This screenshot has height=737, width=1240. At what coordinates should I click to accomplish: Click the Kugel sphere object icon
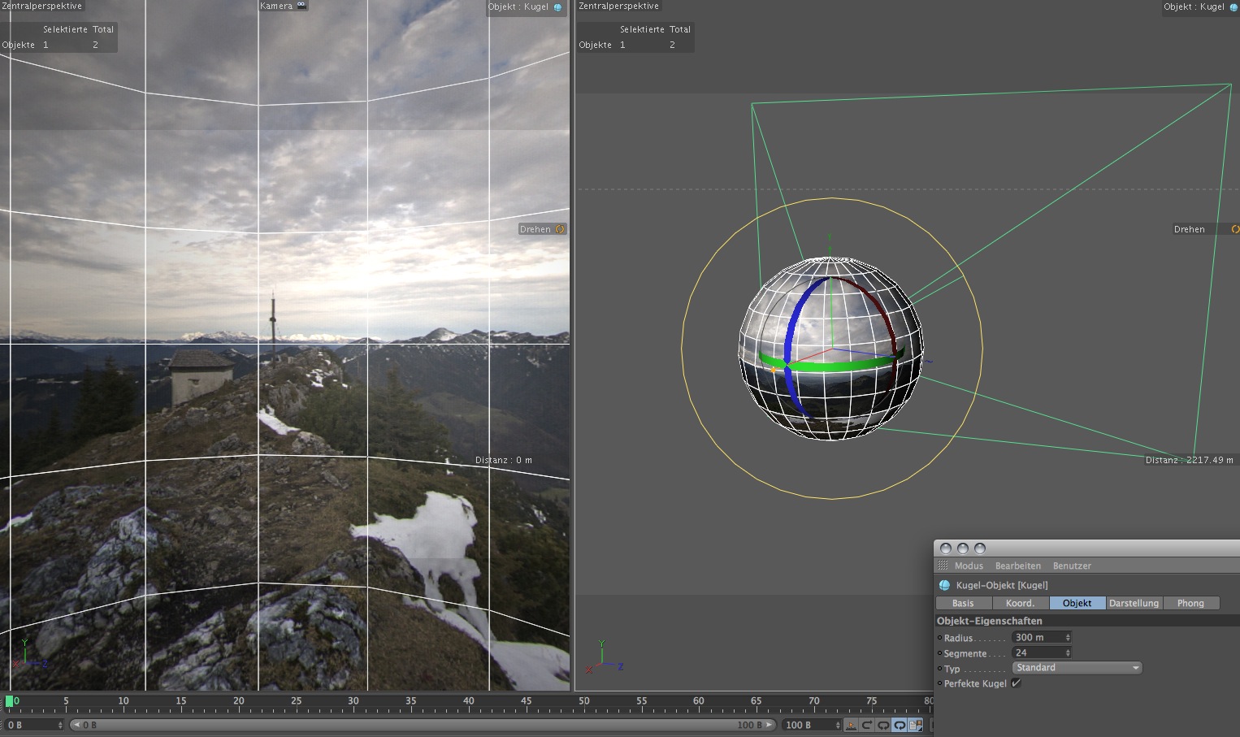(944, 585)
